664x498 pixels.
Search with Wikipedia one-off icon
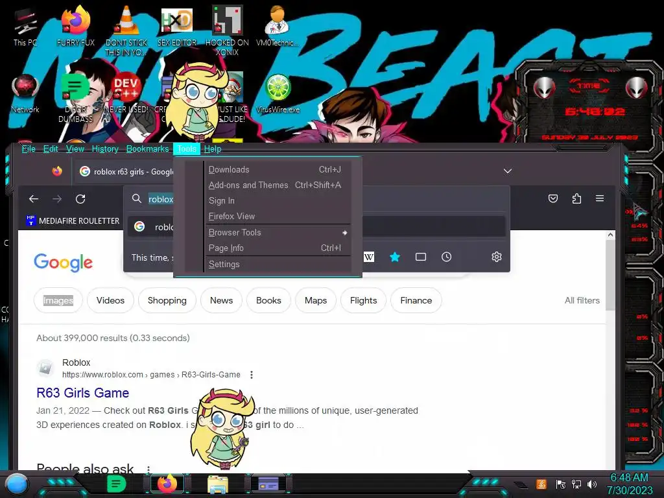click(369, 257)
